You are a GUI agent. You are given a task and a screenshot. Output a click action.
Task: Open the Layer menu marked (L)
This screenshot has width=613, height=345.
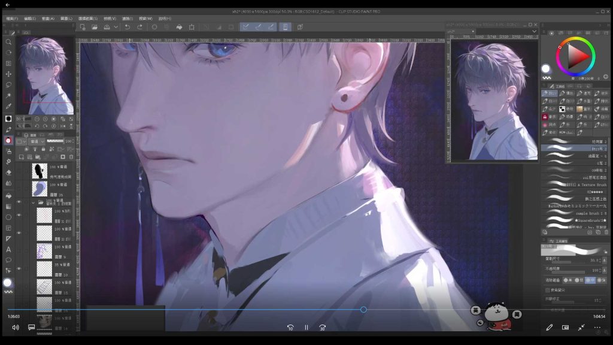(x=66, y=19)
